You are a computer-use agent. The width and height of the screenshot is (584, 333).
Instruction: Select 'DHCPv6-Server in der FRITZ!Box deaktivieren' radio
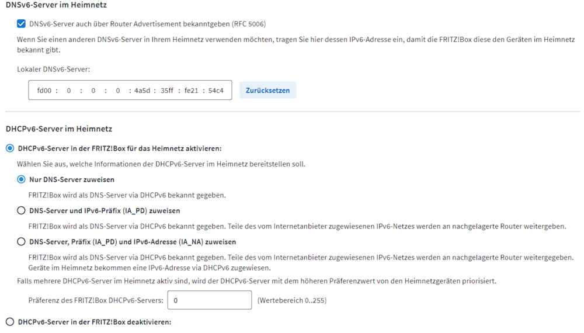10,322
